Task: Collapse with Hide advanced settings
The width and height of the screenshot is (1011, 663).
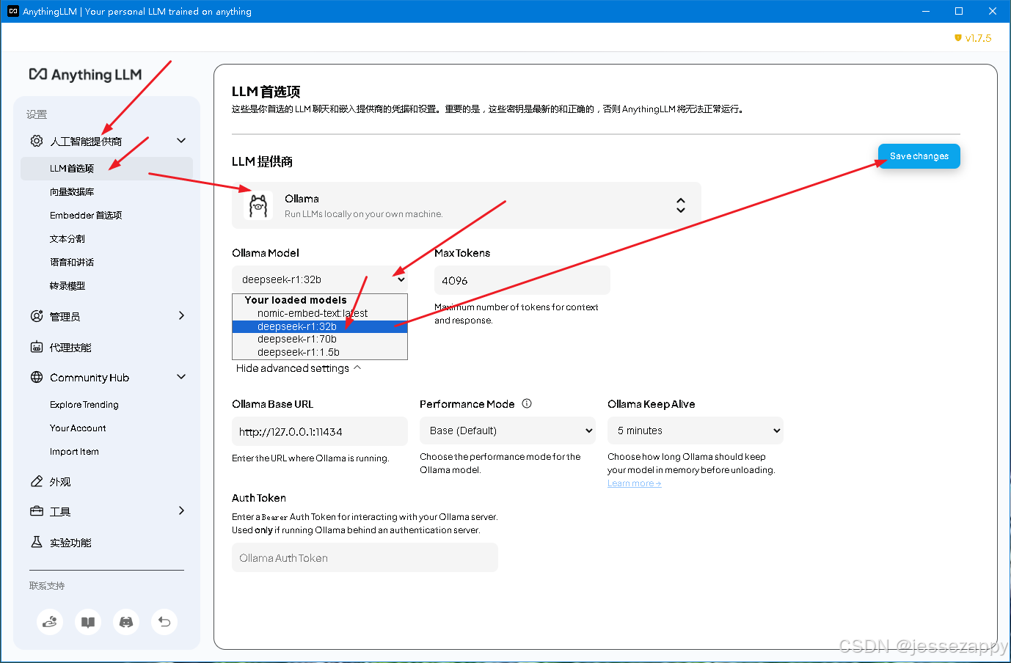Action: (299, 368)
